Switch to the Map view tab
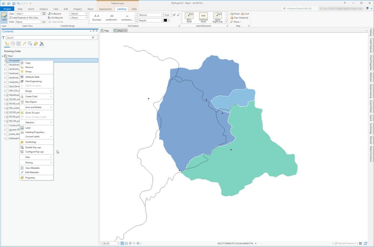Viewport: 374px width, 247px height. pyautogui.click(x=105, y=31)
